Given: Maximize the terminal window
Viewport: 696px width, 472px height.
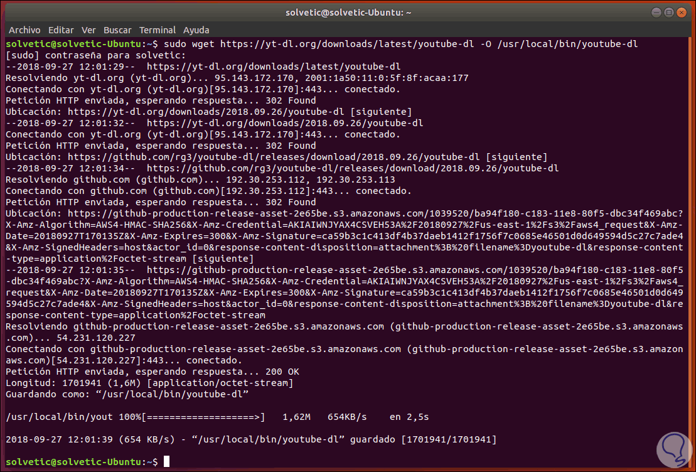Looking at the screenshot, I should tap(669, 13).
